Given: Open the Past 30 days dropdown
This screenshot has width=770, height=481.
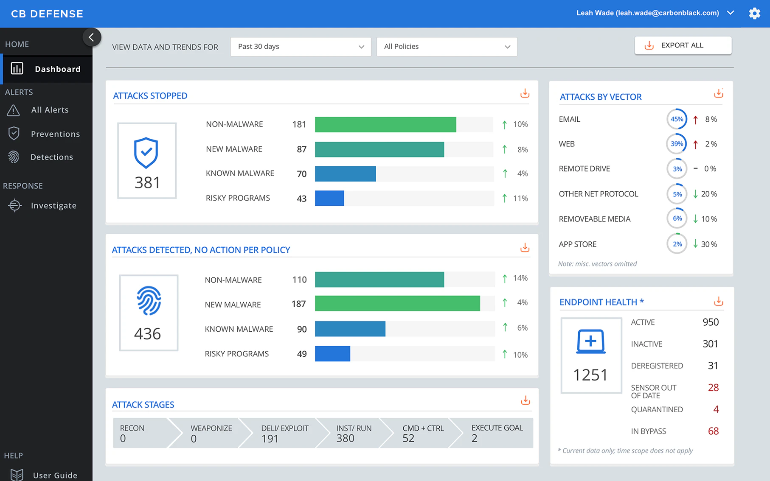Looking at the screenshot, I should pos(301,47).
